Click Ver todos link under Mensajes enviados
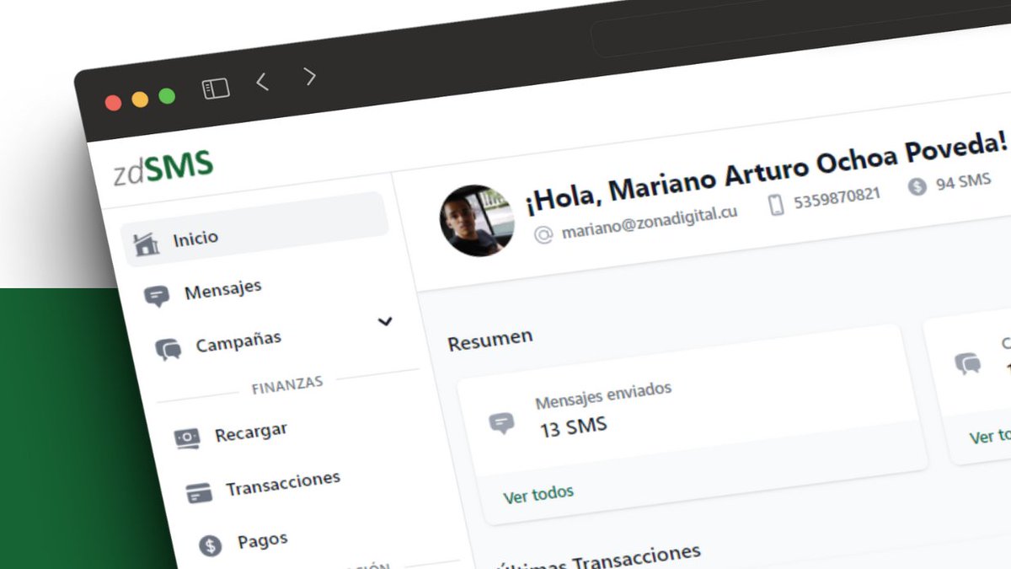 538,493
